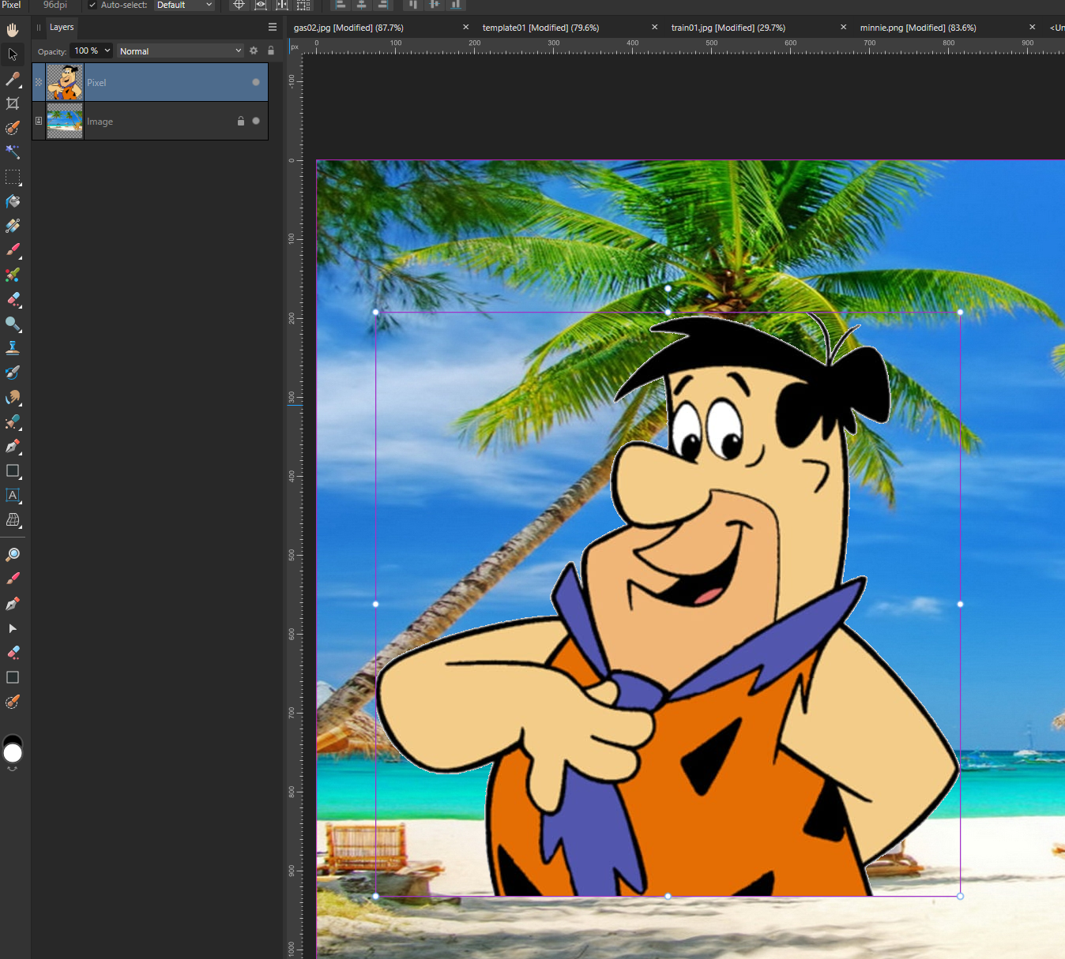Click the alignment handles toolbar icon

coord(281,5)
